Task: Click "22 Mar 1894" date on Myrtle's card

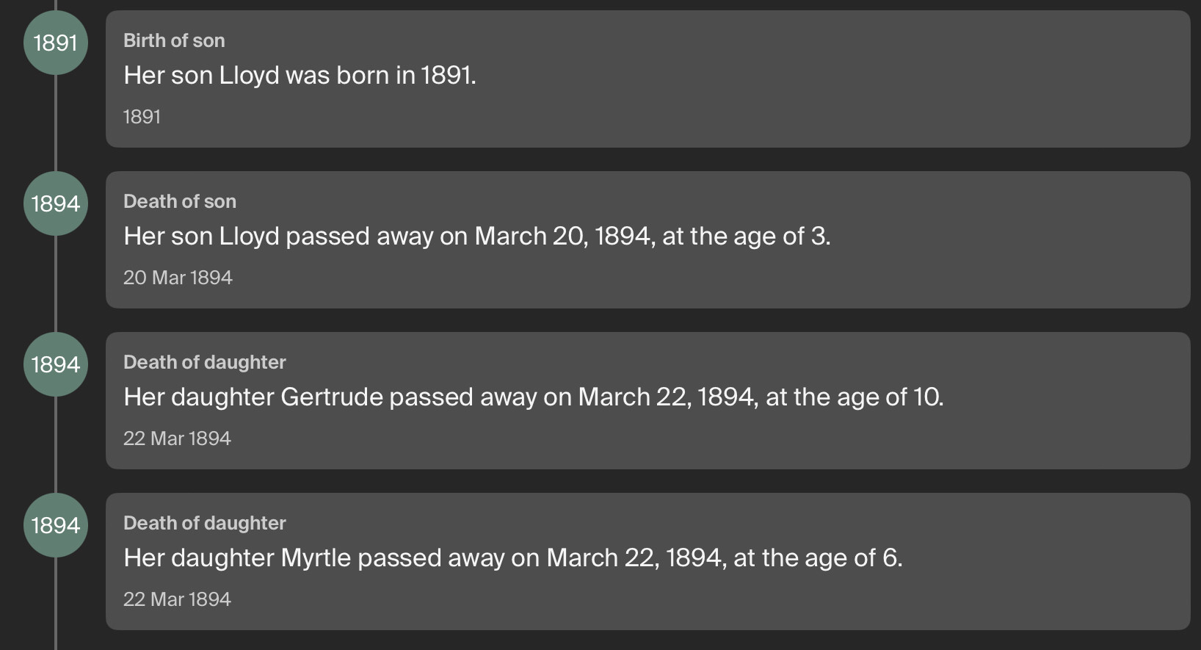Action: point(177,599)
